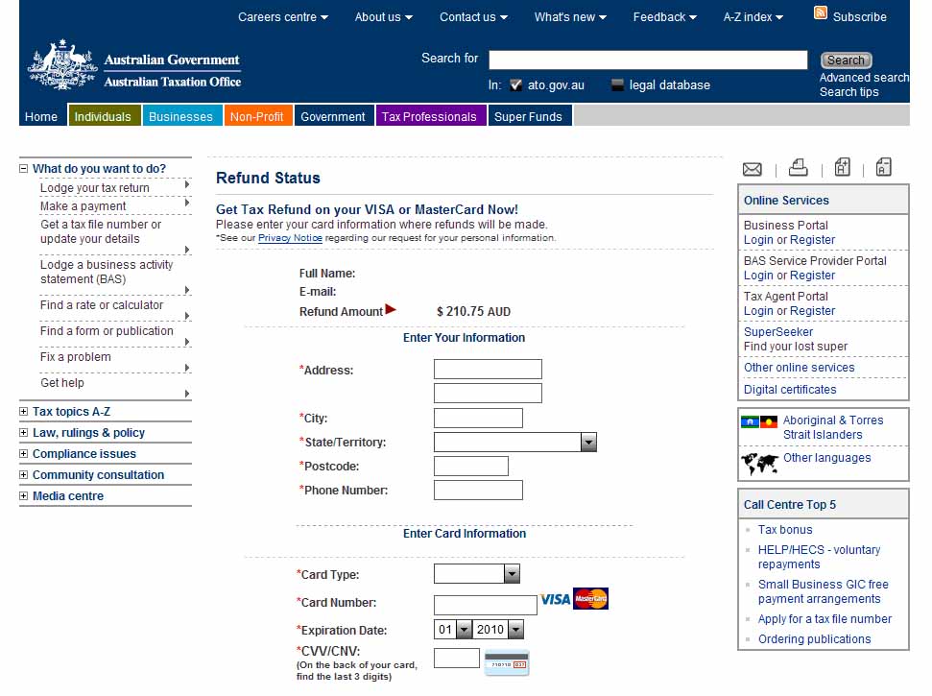Open the Businesses navigation tab

pyautogui.click(x=180, y=117)
